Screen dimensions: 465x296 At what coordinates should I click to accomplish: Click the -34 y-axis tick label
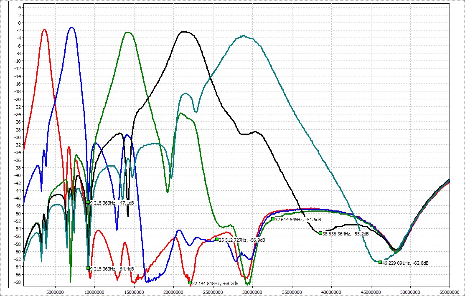[x=16, y=152]
